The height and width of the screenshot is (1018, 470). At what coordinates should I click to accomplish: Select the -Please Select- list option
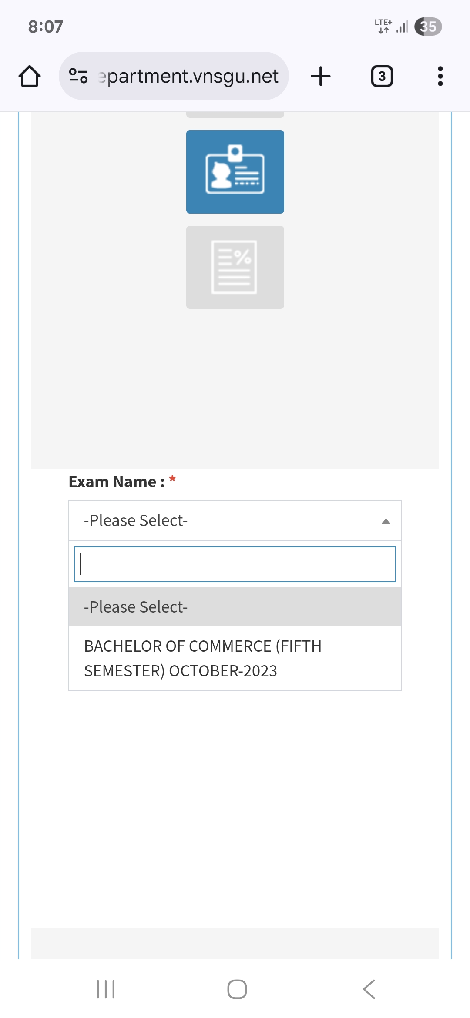[x=235, y=607]
